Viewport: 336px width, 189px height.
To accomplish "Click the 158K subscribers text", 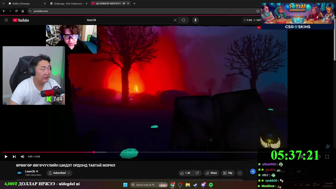I will coord(33,175).
